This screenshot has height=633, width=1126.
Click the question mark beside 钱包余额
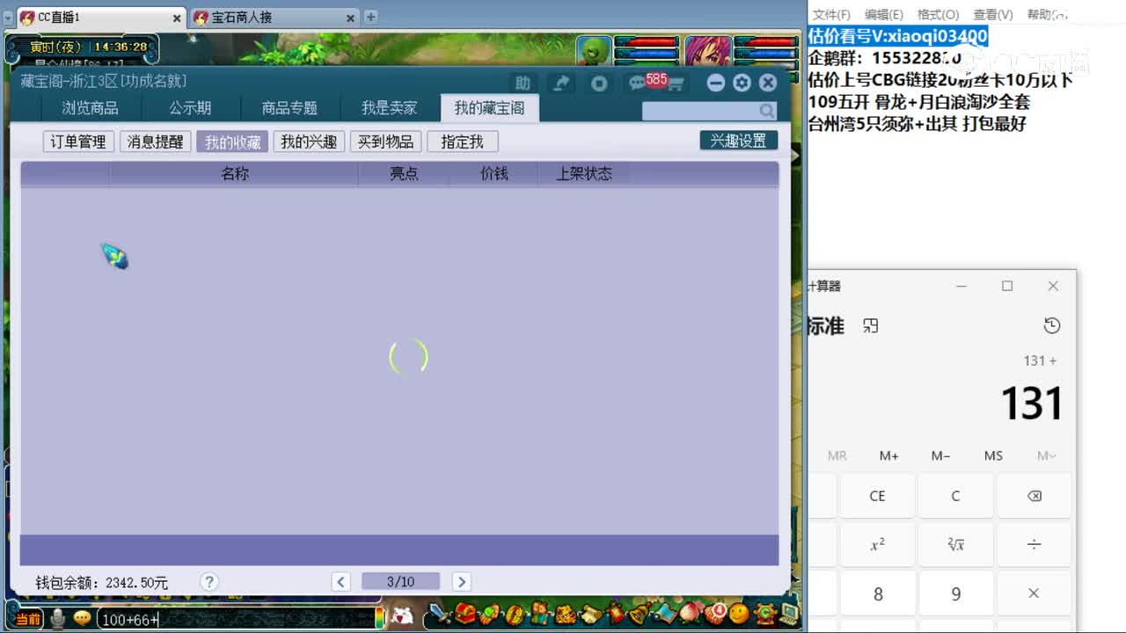(209, 581)
